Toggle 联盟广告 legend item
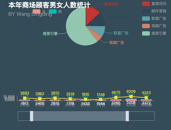The width and height of the screenshot is (171, 130). 154,19
